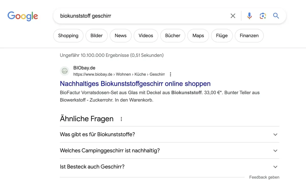This screenshot has width=306, height=190.
Task: Open the options menu next to Ähnliche Fragen
Action: [x=121, y=119]
